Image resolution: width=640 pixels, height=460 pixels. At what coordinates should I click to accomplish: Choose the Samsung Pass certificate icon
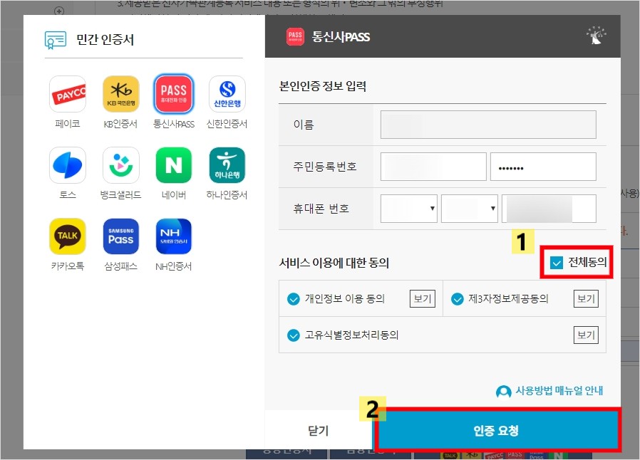pos(121,236)
